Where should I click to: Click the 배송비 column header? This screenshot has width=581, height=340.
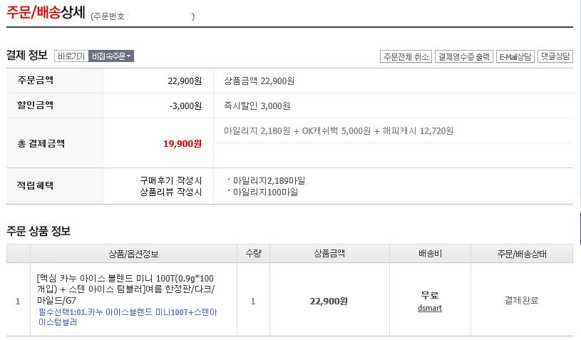click(x=429, y=254)
